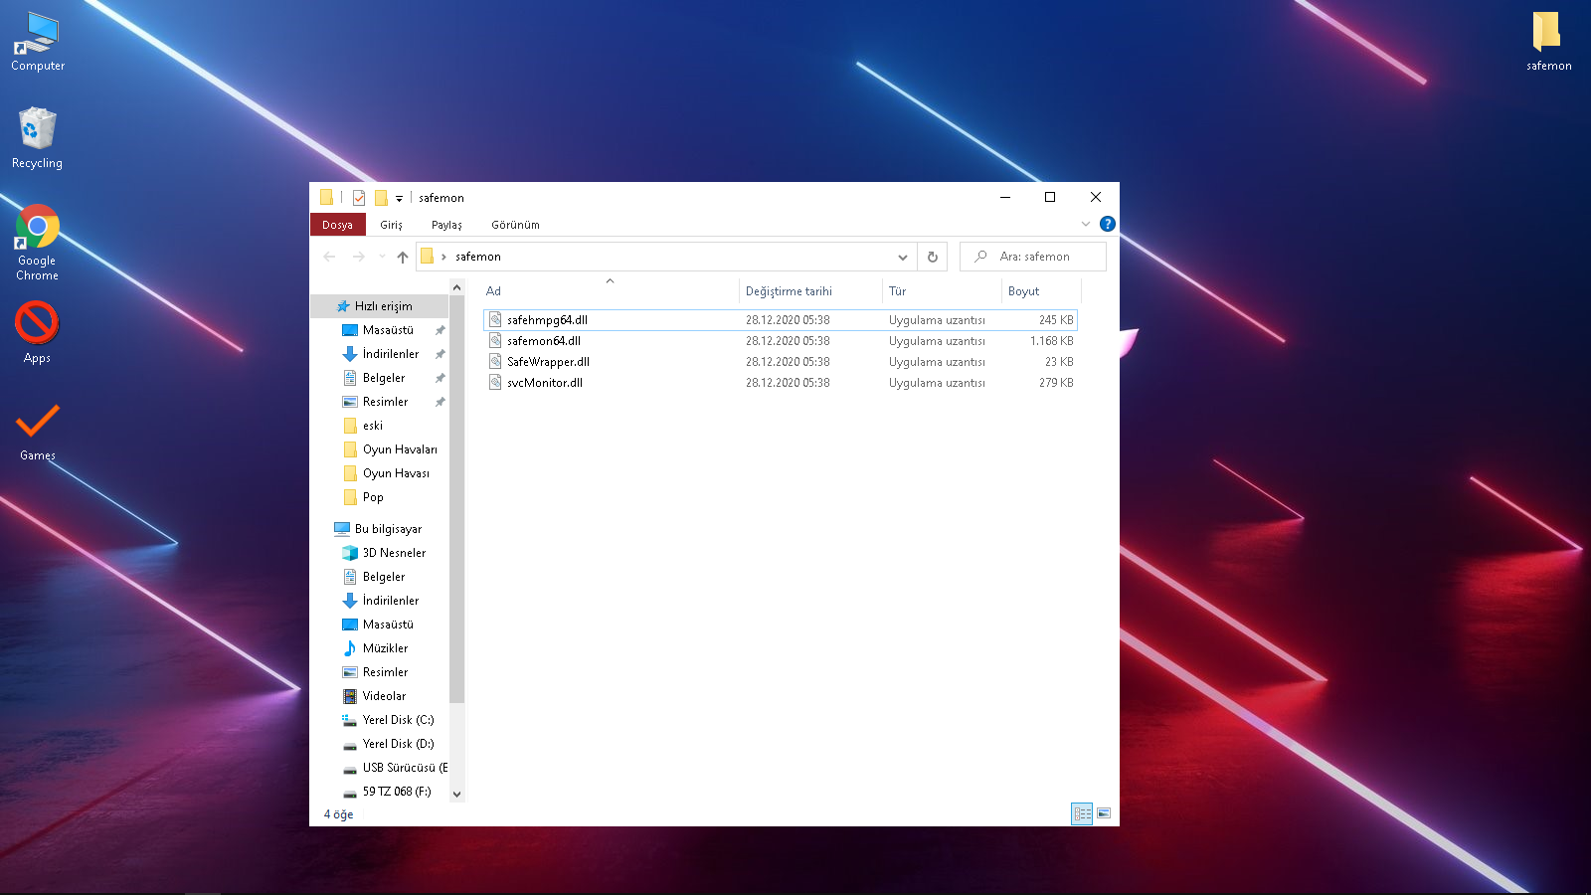Viewport: 1591px width, 895px height.
Task: Switch to large icons view layout
Action: (1104, 813)
